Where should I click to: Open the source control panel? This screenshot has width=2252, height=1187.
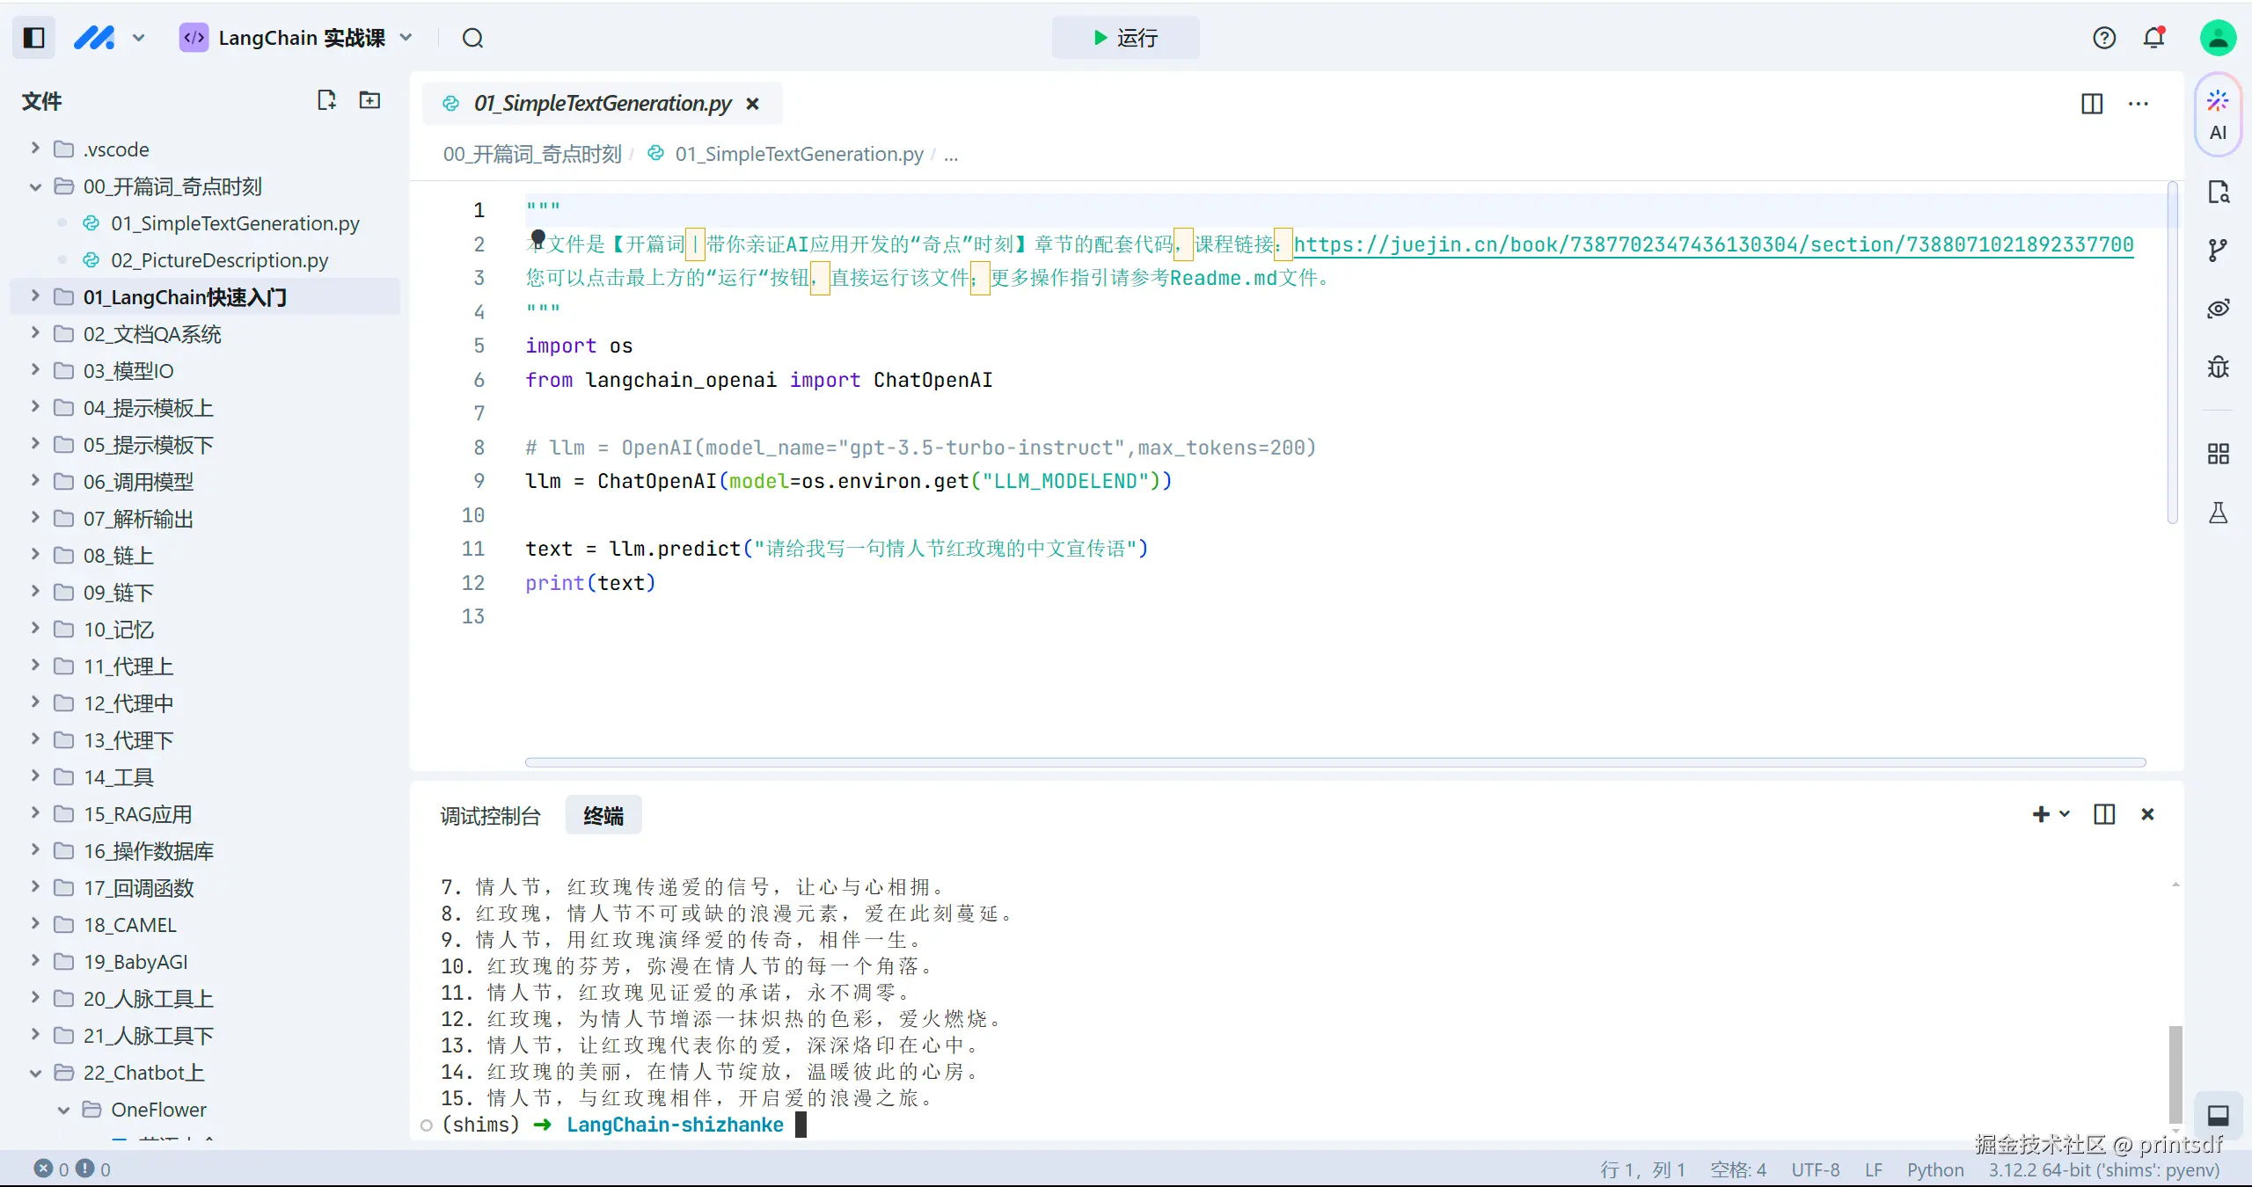2218,249
